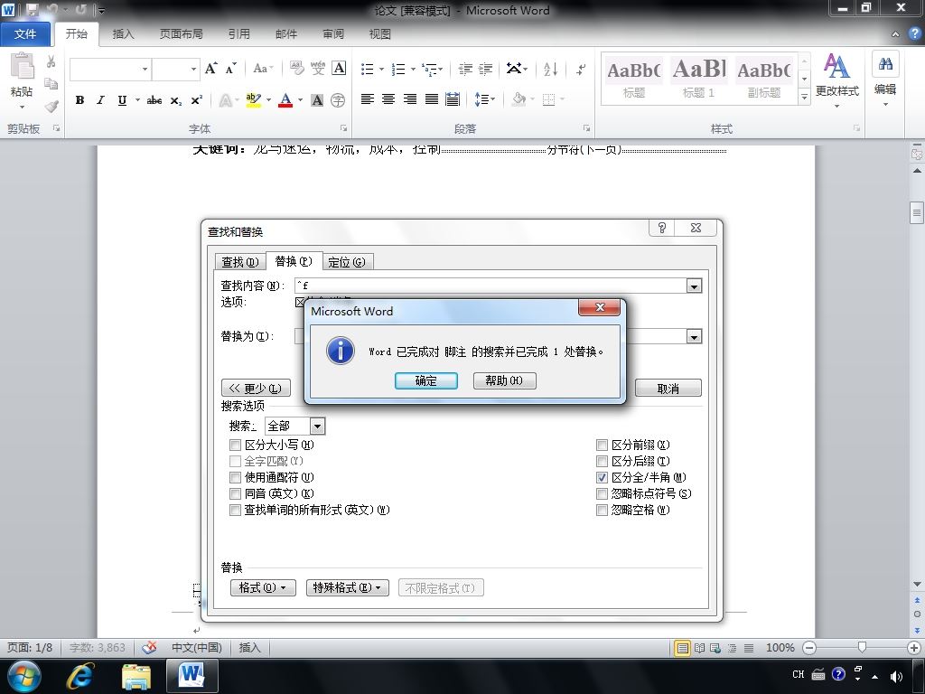
Task: Switch to the 引用 ribbon tab
Action: click(238, 34)
